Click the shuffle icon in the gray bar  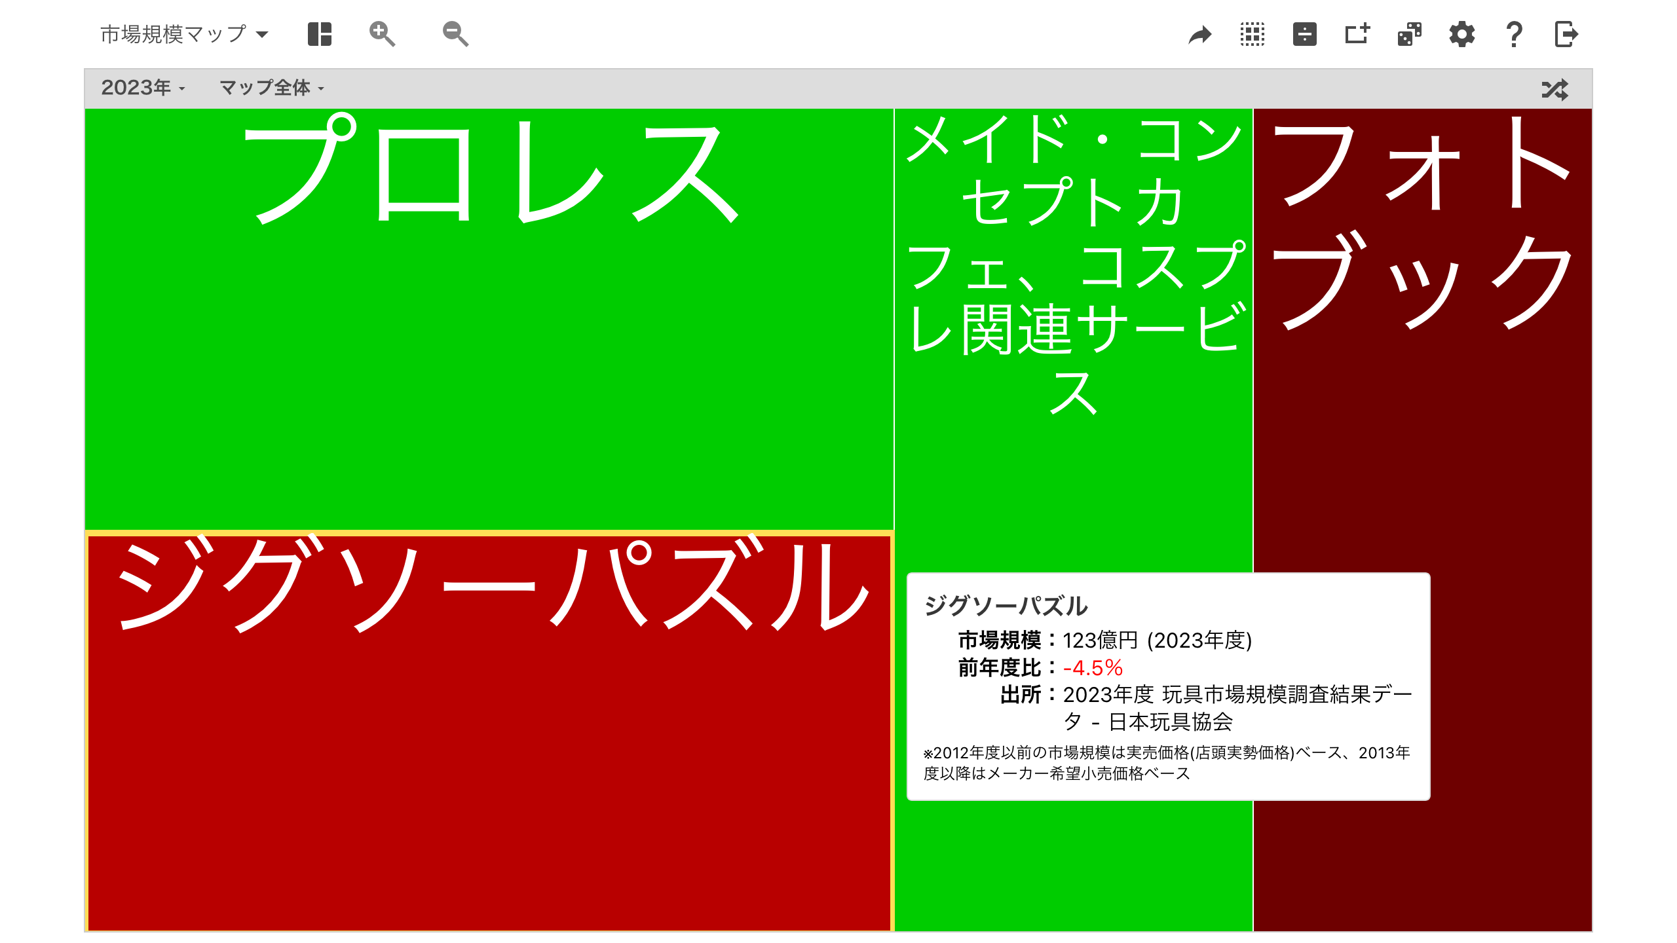click(1555, 89)
